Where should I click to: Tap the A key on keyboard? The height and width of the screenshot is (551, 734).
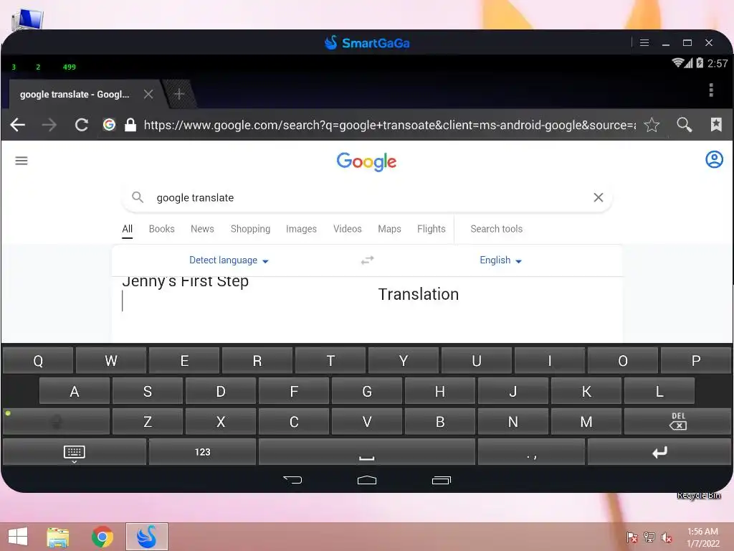75,391
